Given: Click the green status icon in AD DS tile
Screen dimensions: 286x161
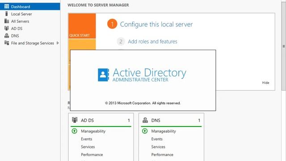Looking at the screenshot, I should (x=75, y=131).
